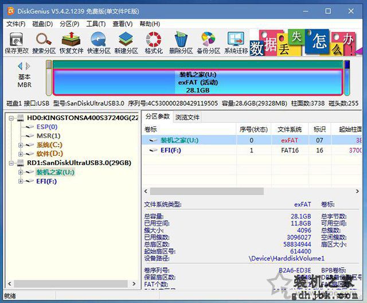Expand the 系统(C:) partition node
This screenshot has height=303, width=367.
point(21,145)
